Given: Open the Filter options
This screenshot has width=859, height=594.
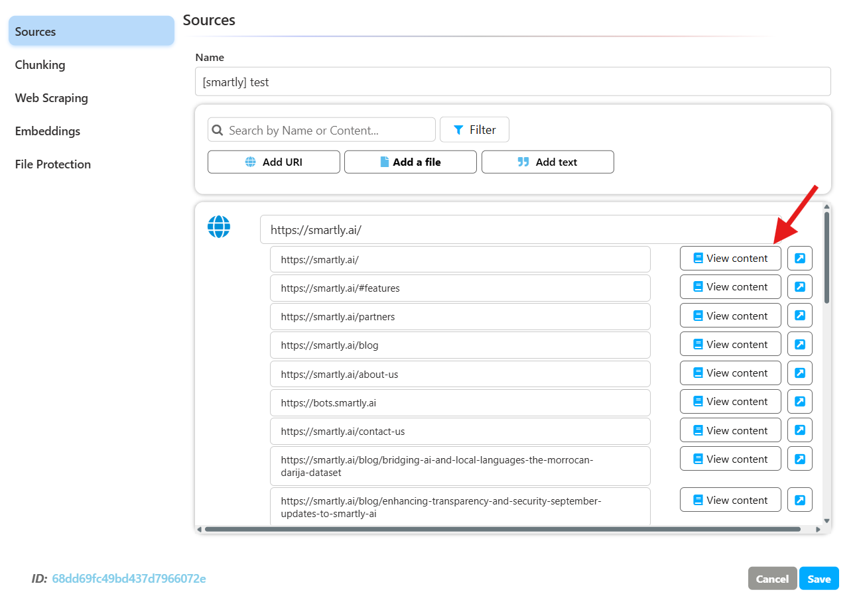Looking at the screenshot, I should pyautogui.click(x=474, y=130).
